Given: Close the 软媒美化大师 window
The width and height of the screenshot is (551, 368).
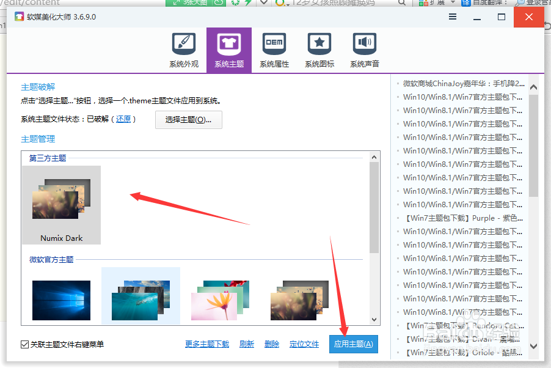Looking at the screenshot, I should (x=529, y=17).
